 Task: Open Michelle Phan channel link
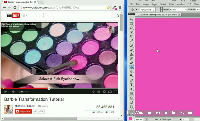coord(23,106)
